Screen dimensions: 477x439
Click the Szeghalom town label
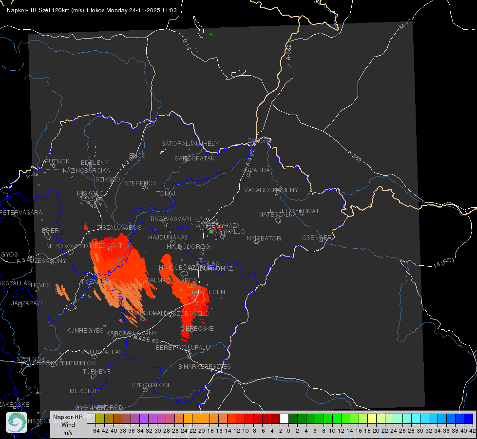[150, 385]
